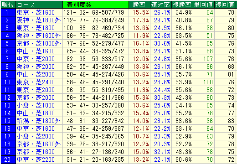Click win rate 16.1%
This screenshot has width=237, height=164.
(141, 43)
